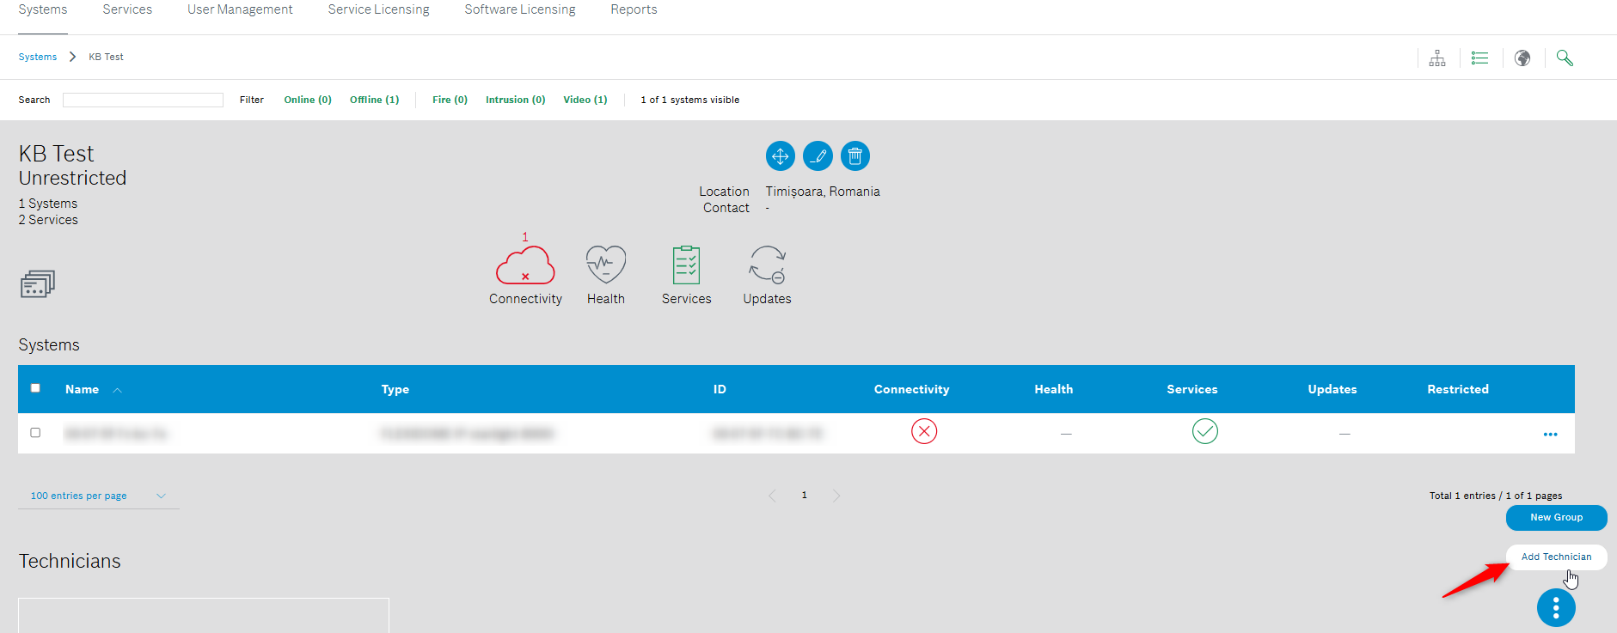1617x633 pixels.
Task: Open the globe map view icon
Action: coord(1522,58)
